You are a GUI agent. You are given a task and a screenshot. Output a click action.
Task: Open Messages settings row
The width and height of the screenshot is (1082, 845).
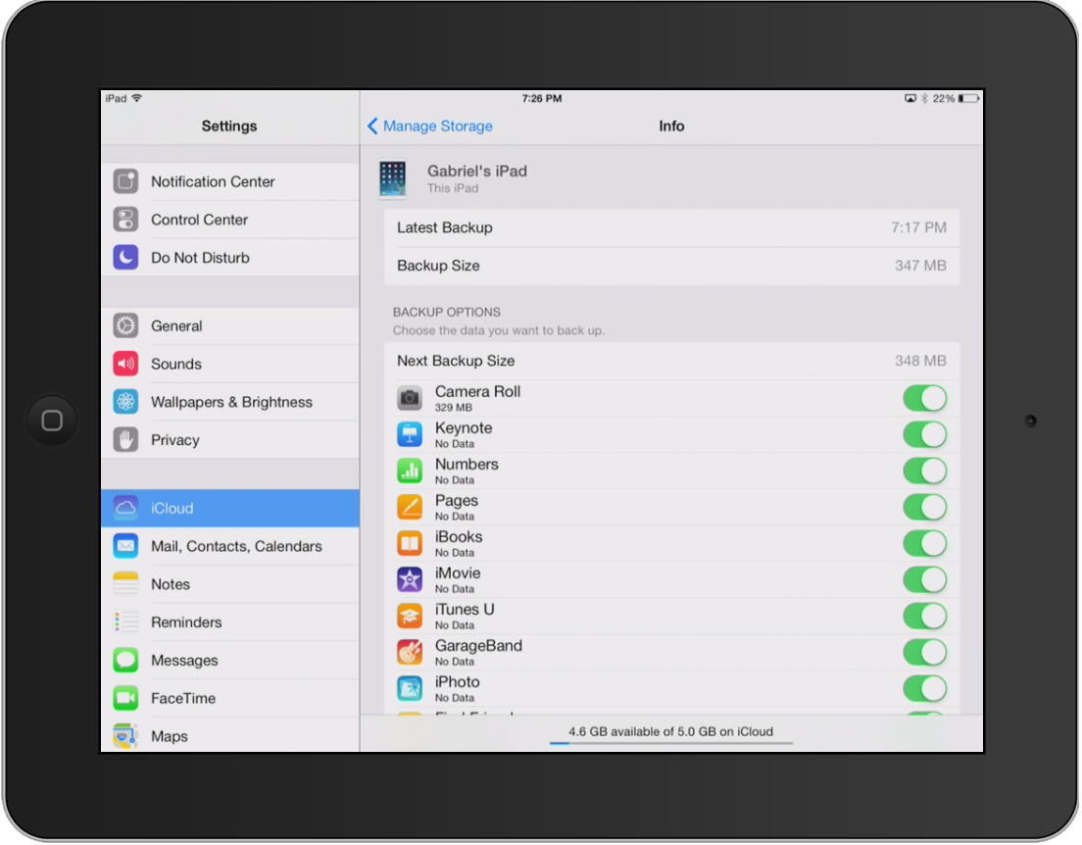coord(229,660)
